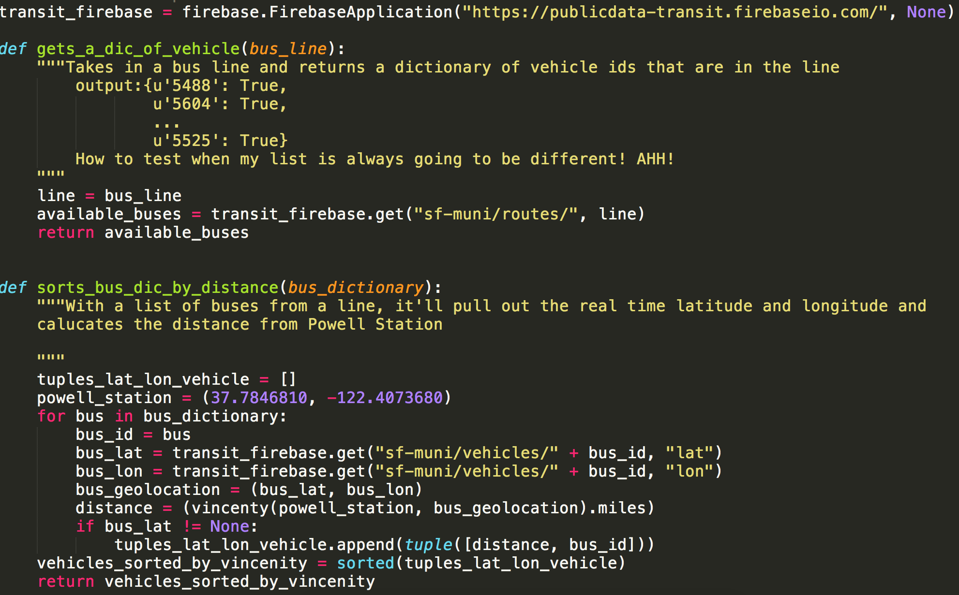Click the 'return available_buses' line

click(x=143, y=232)
